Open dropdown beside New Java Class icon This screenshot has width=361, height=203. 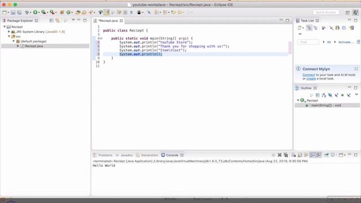coord(72,12)
